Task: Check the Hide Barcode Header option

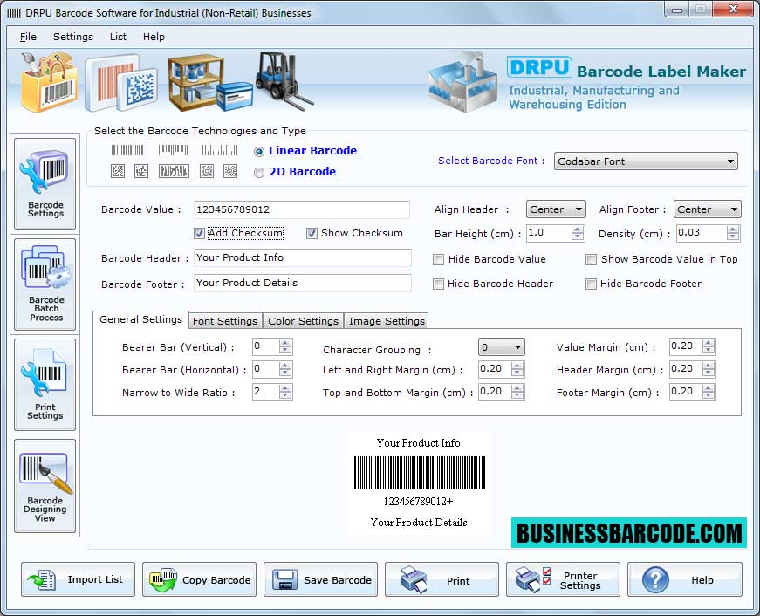Action: (x=438, y=284)
